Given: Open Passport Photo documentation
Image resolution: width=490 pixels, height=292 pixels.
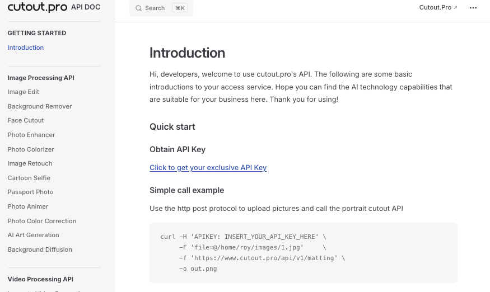Looking at the screenshot, I should (x=30, y=192).
